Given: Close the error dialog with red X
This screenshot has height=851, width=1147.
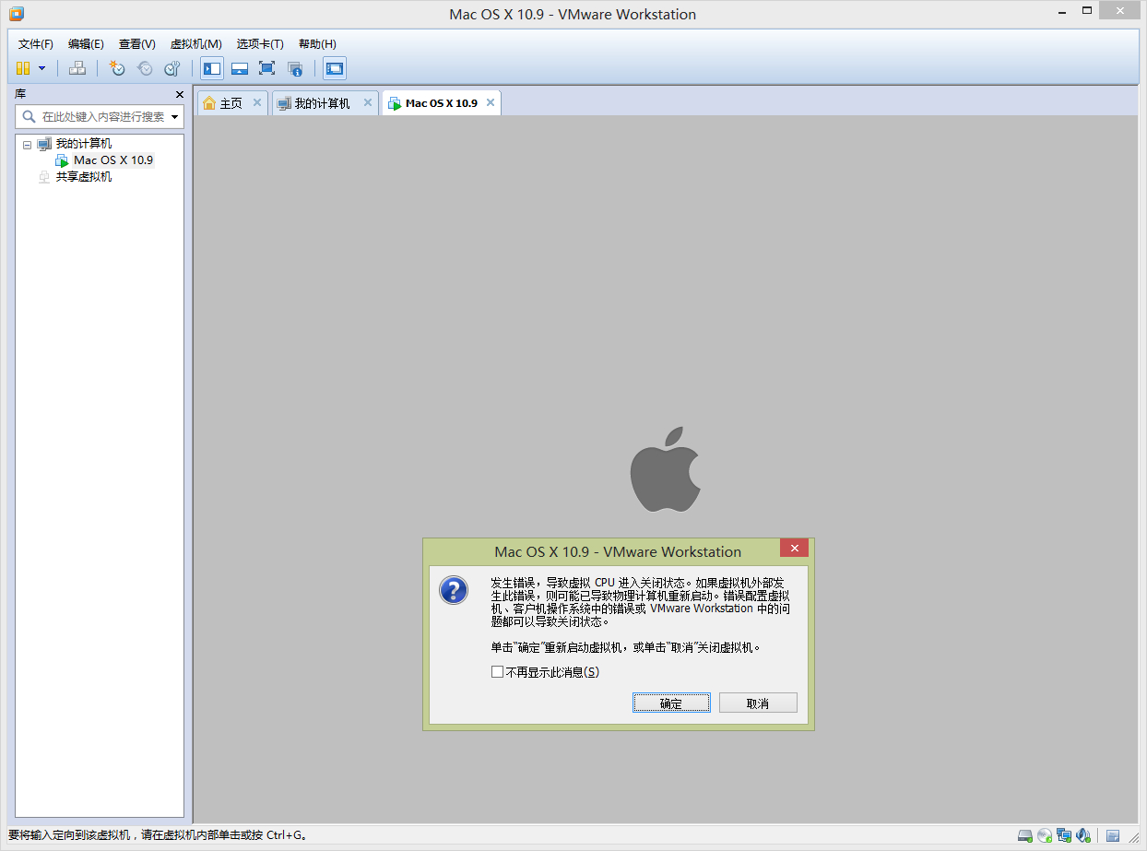Looking at the screenshot, I should 794,549.
